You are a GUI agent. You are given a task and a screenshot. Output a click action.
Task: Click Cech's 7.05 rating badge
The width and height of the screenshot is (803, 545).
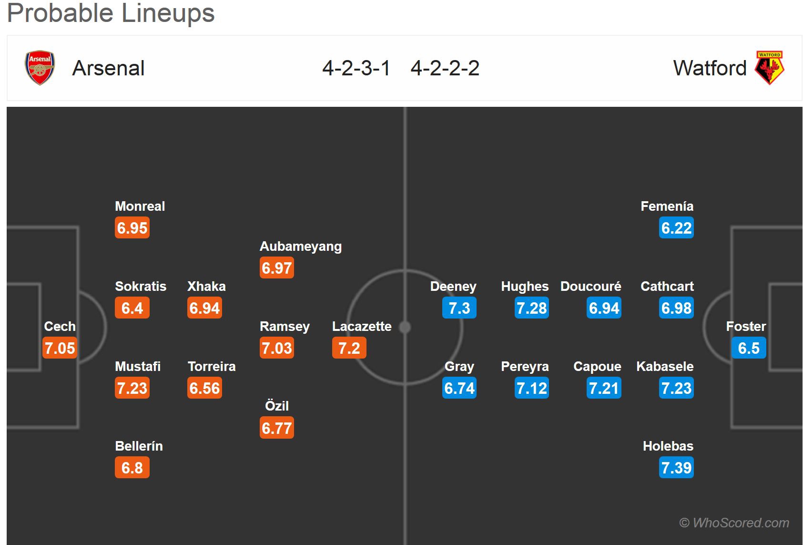pyautogui.click(x=60, y=348)
